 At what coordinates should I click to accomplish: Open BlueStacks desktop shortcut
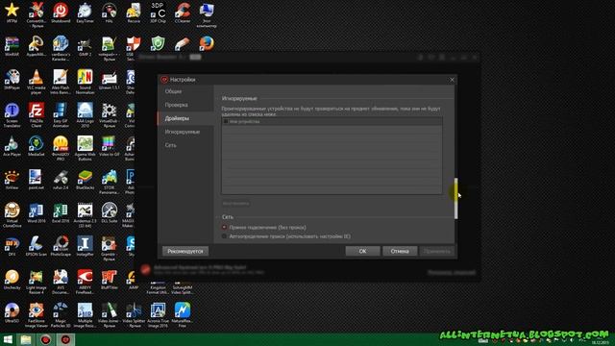(85, 180)
